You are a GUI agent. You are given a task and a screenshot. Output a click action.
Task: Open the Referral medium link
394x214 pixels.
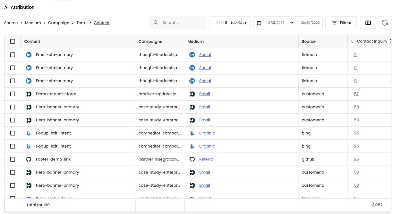pos(207,159)
